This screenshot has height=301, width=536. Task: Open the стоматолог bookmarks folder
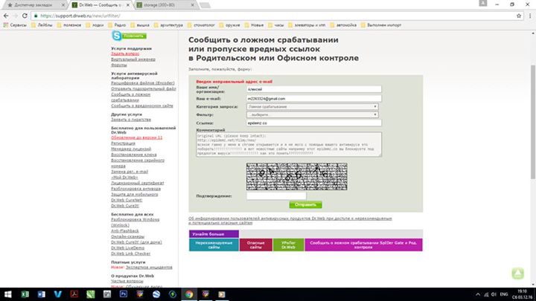pos(201,25)
